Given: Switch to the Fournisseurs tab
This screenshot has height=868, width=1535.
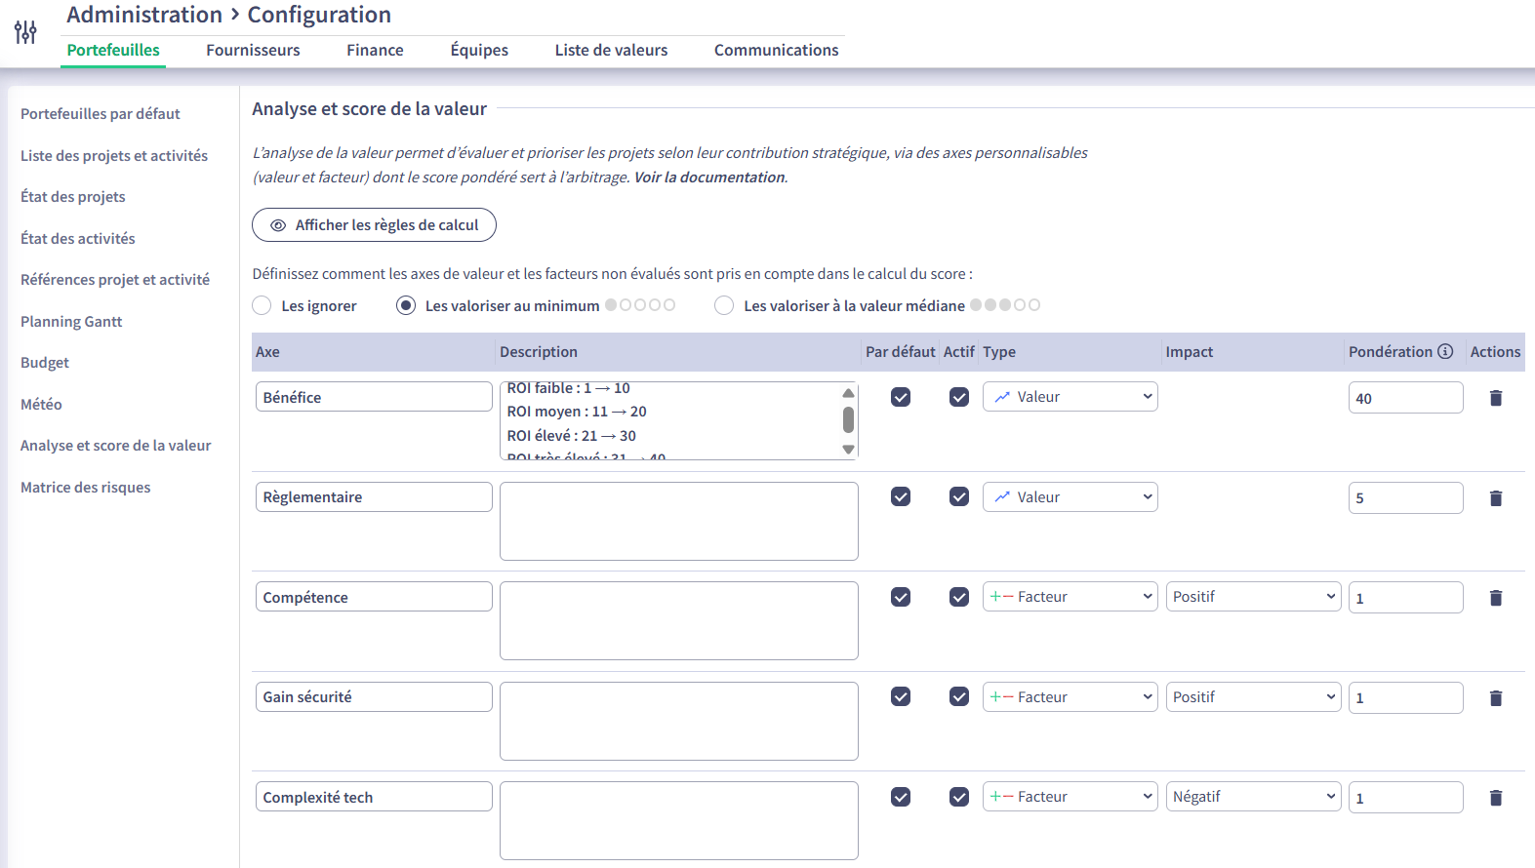Looking at the screenshot, I should click(253, 50).
